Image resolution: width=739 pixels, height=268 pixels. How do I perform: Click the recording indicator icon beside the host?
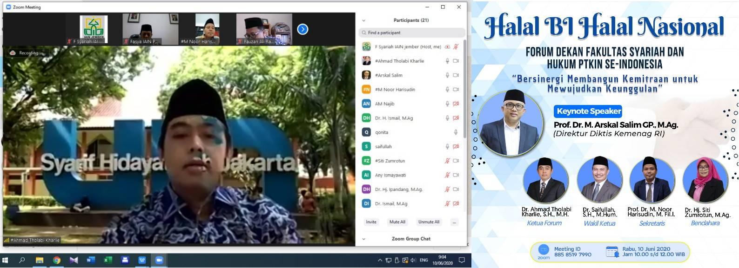pyautogui.click(x=448, y=47)
